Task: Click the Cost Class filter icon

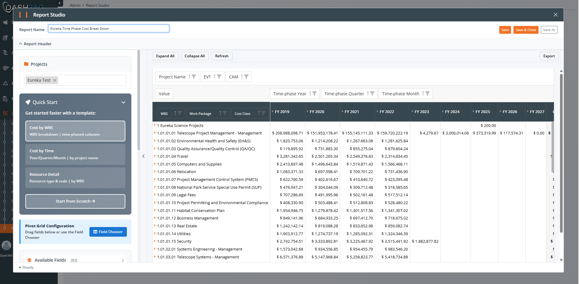Action: coord(263,113)
